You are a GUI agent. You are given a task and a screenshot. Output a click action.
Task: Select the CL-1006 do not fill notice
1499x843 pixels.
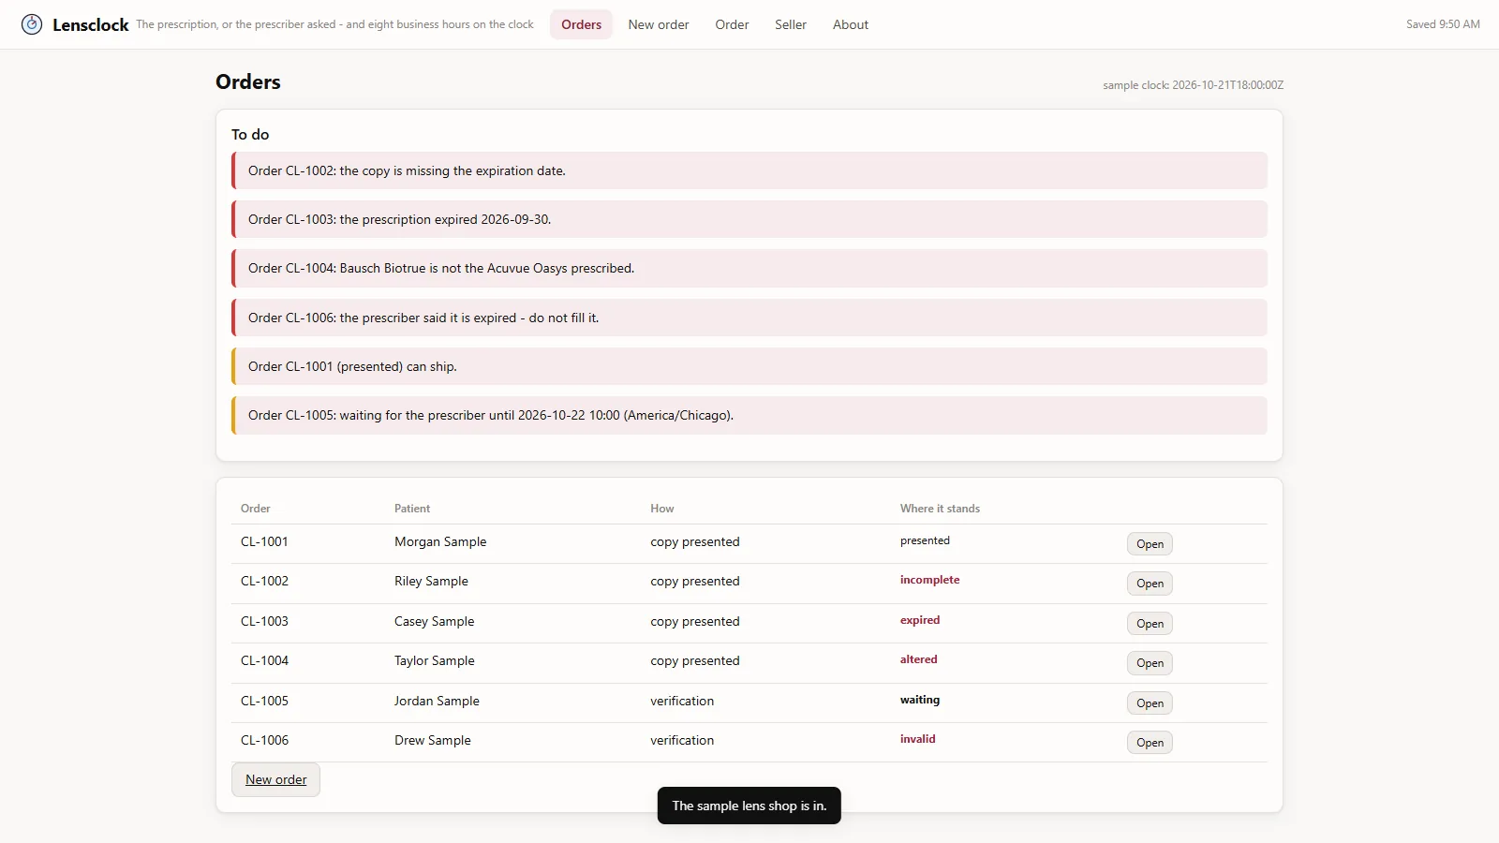pos(749,318)
